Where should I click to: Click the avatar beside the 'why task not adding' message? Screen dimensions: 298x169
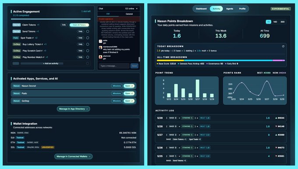pyautogui.click(x=100, y=48)
